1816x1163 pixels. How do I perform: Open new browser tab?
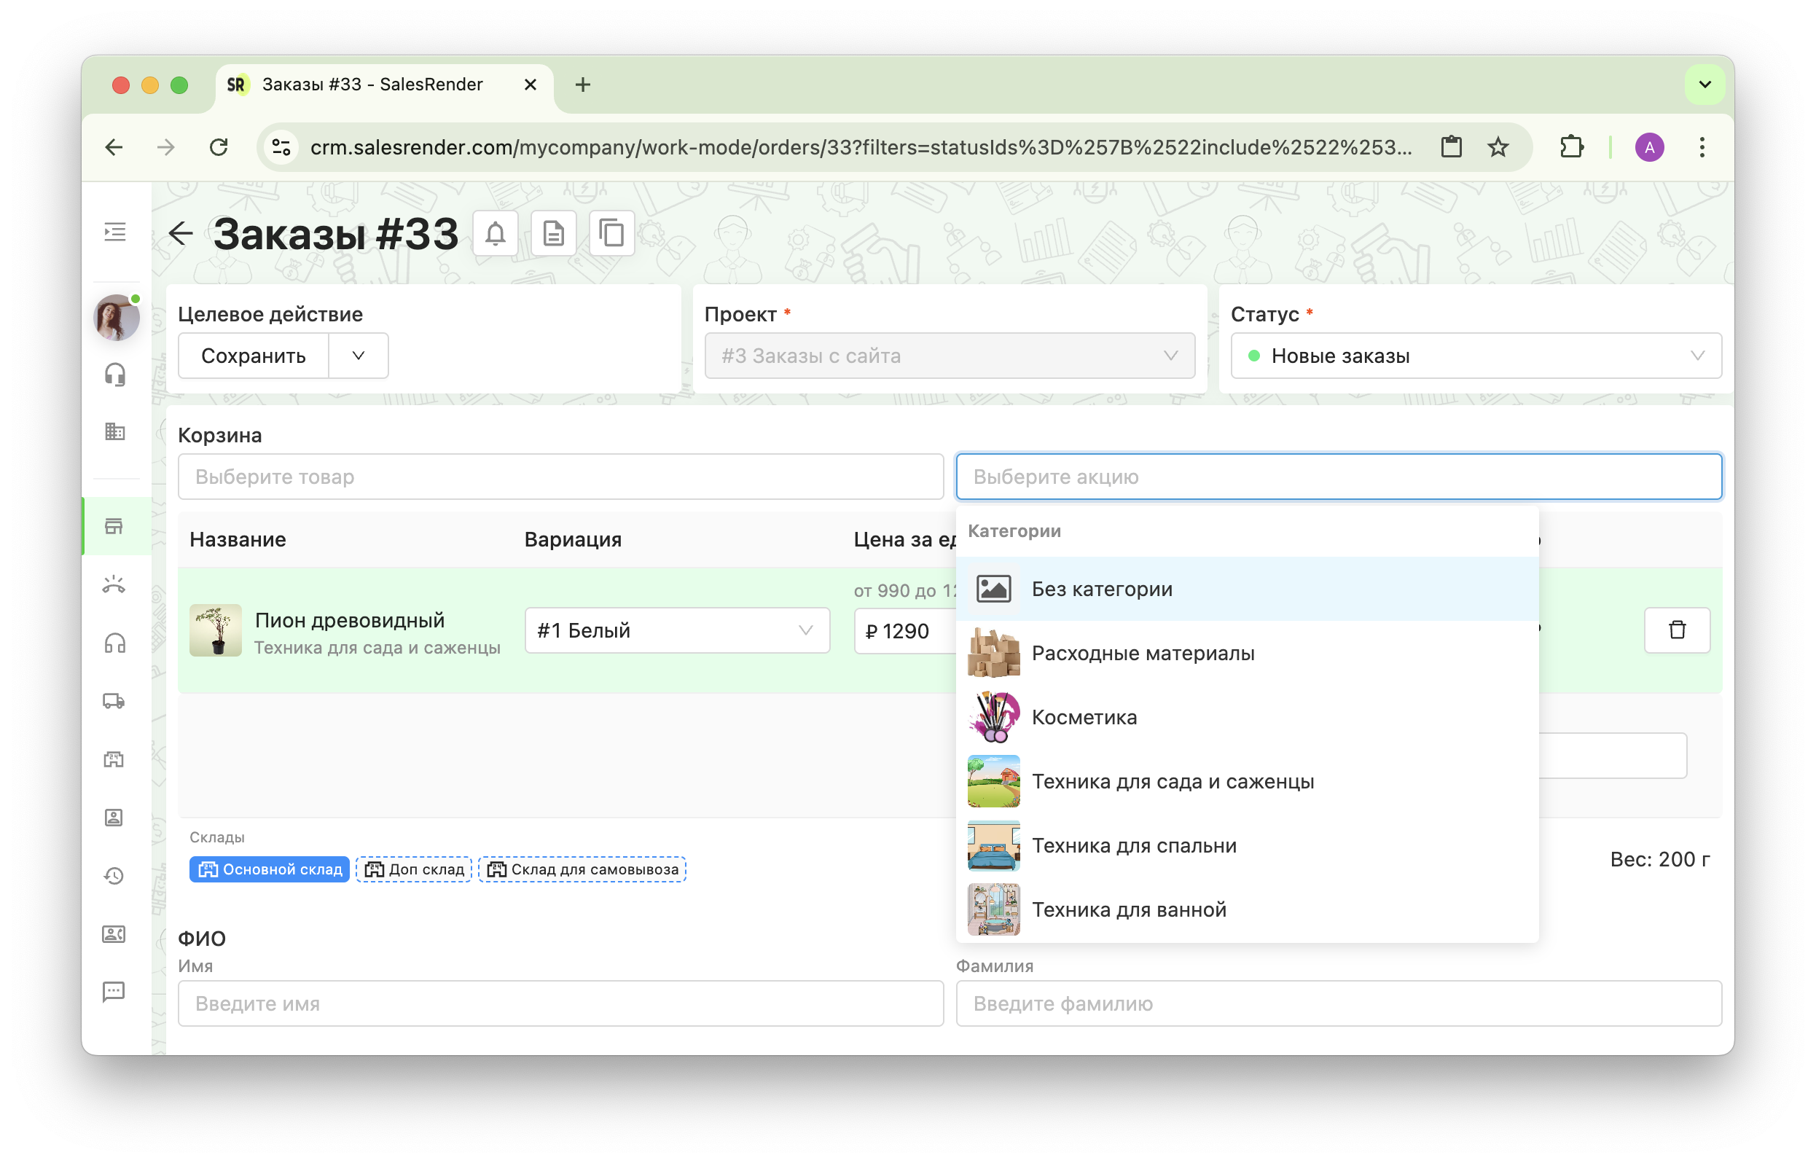(583, 85)
